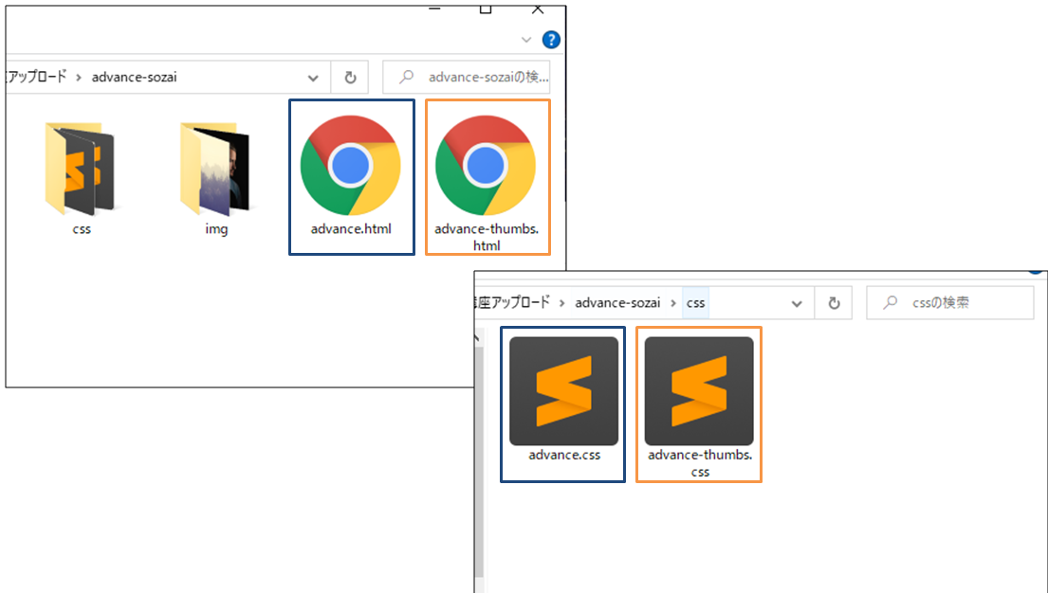
Task: Click css breadcrumb segment in address bar
Action: pos(696,302)
